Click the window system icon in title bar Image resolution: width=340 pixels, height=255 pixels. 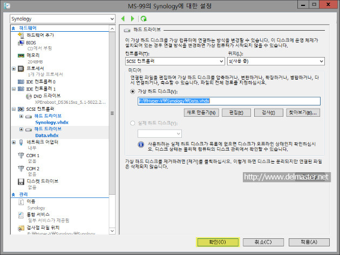coord(7,5)
